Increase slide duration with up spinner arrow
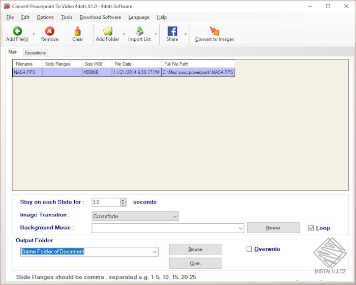The height and width of the screenshot is (285, 356). click(123, 200)
